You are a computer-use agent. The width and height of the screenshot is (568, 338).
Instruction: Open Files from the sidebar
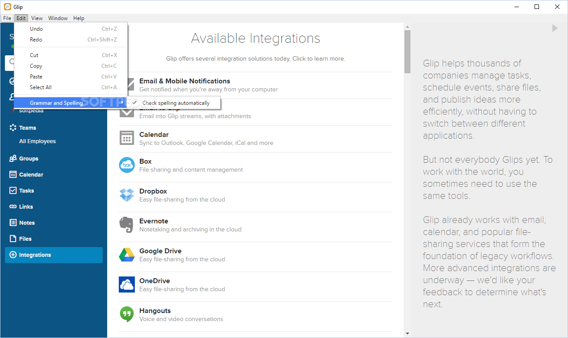pos(25,239)
